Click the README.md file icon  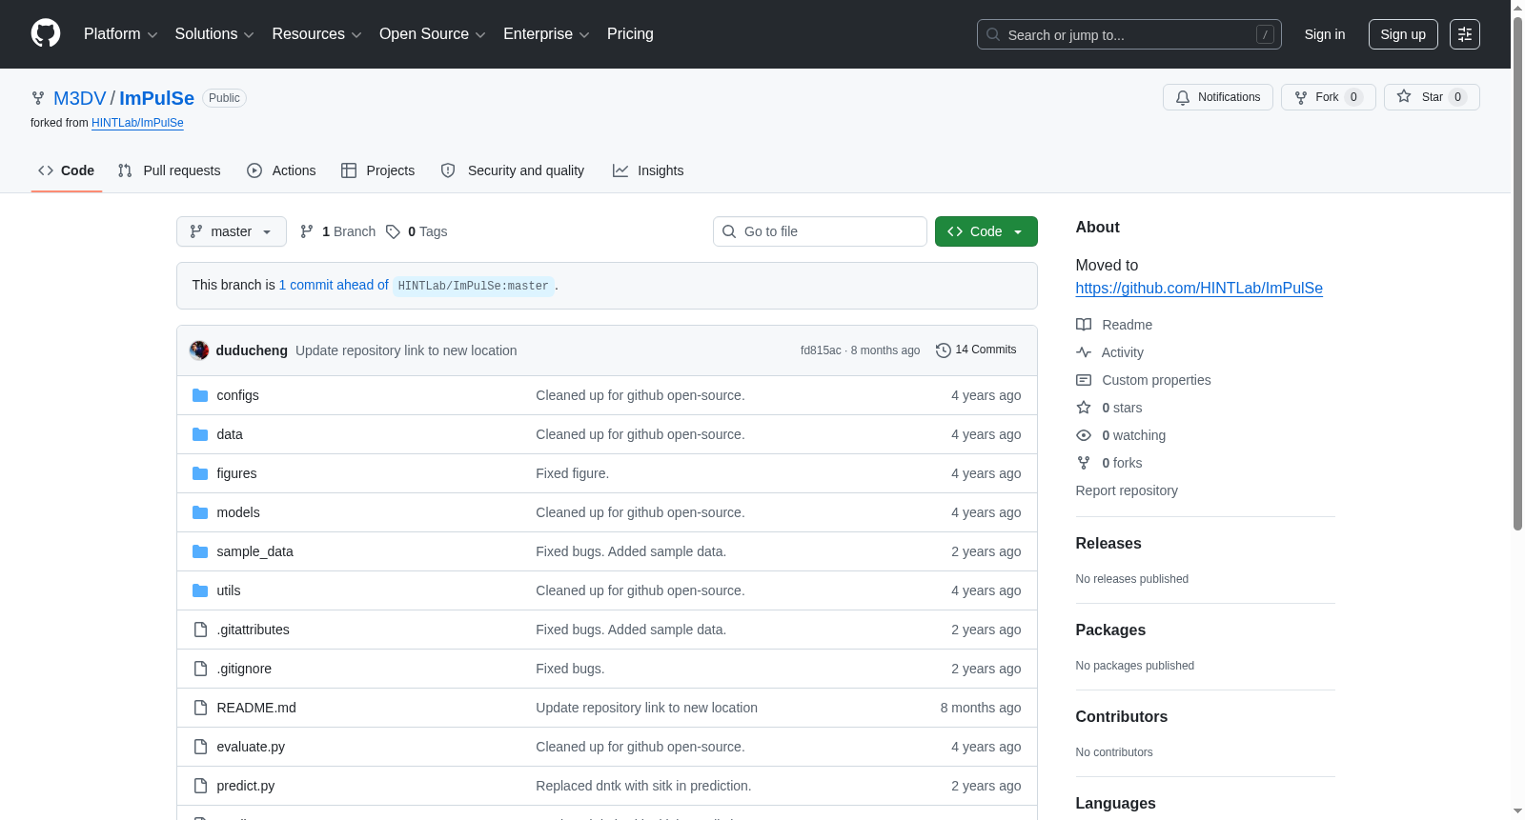click(200, 708)
